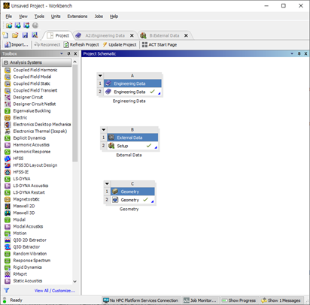310x305 pixels.
Task: Pin the Toolbox panel
Action: tap(68, 53)
